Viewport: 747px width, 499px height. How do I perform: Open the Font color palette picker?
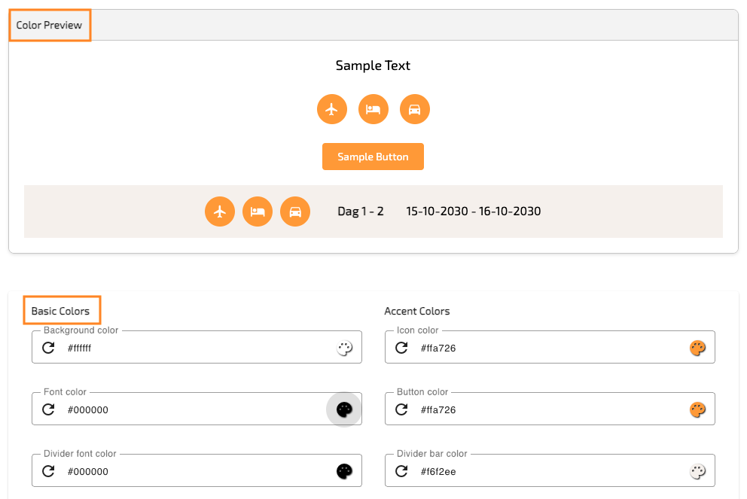pos(344,409)
